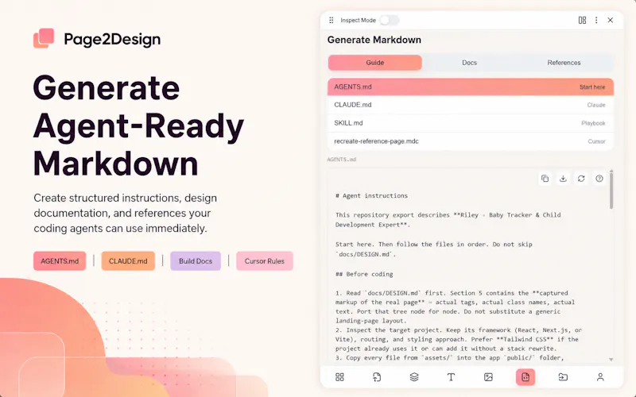The width and height of the screenshot is (636, 397).
Task: Open the user account icon in bottom toolbar
Action: pos(600,377)
